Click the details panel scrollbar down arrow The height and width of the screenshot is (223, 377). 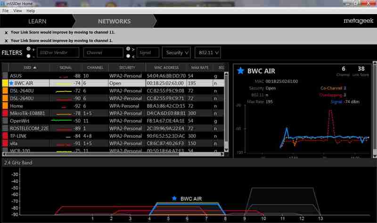pos(375,156)
